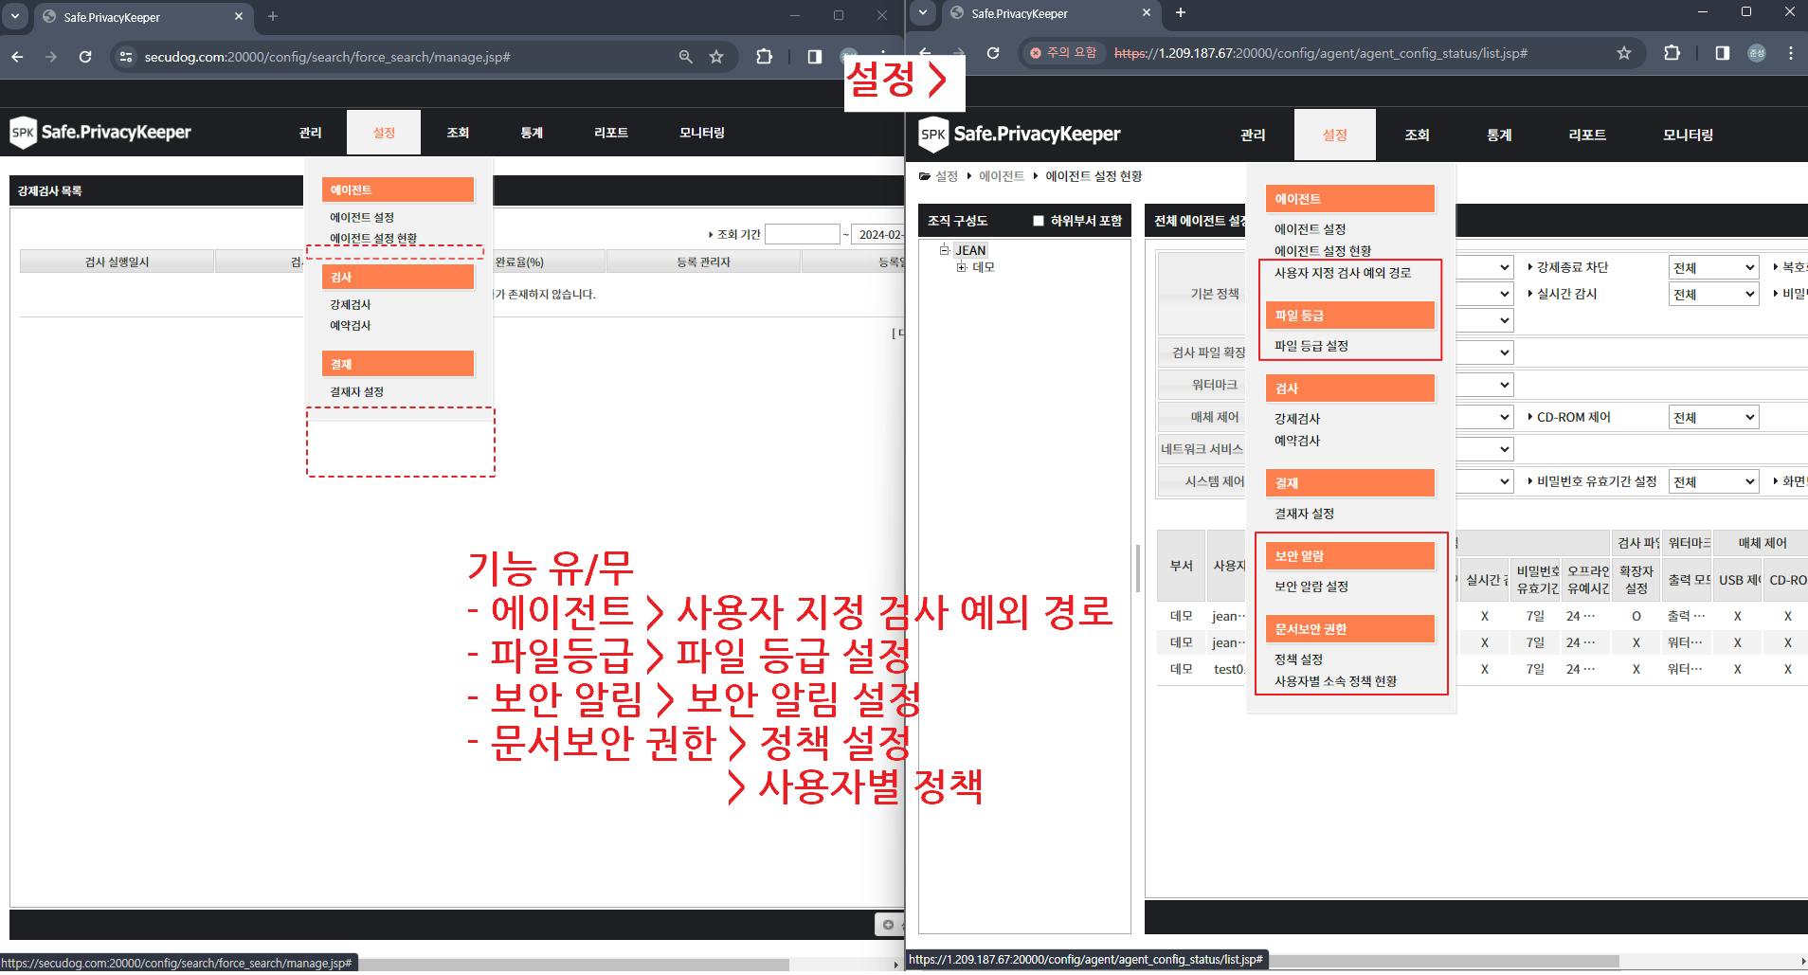
Task: Add a new tab in the left browser window
Action: (273, 16)
